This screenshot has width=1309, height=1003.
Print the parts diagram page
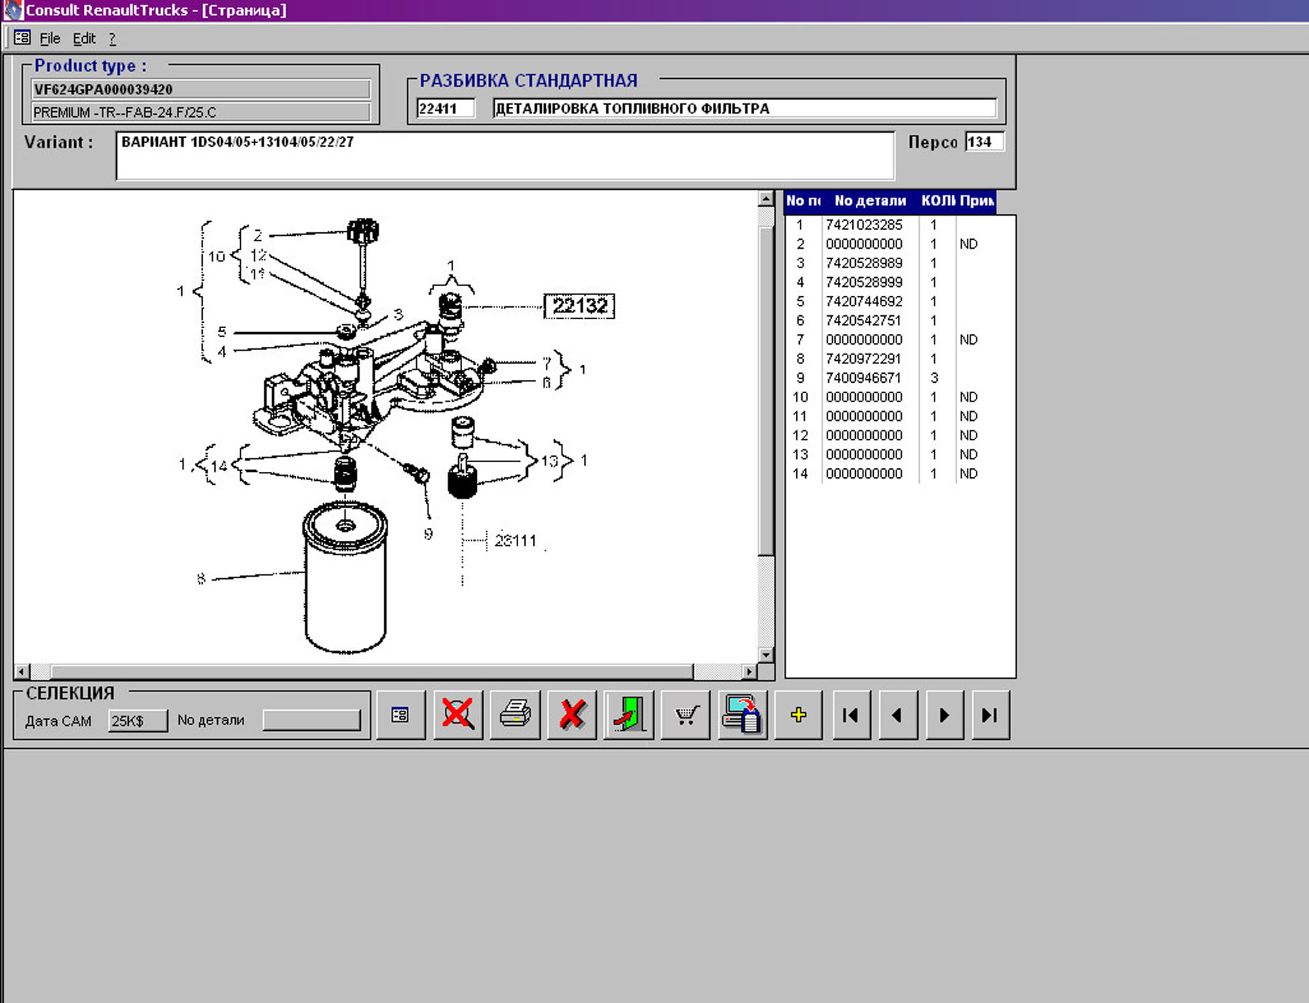[515, 715]
